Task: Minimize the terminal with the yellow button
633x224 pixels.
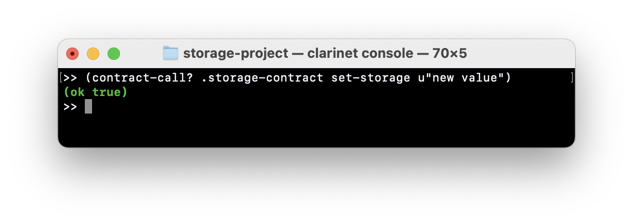Action: (x=93, y=53)
